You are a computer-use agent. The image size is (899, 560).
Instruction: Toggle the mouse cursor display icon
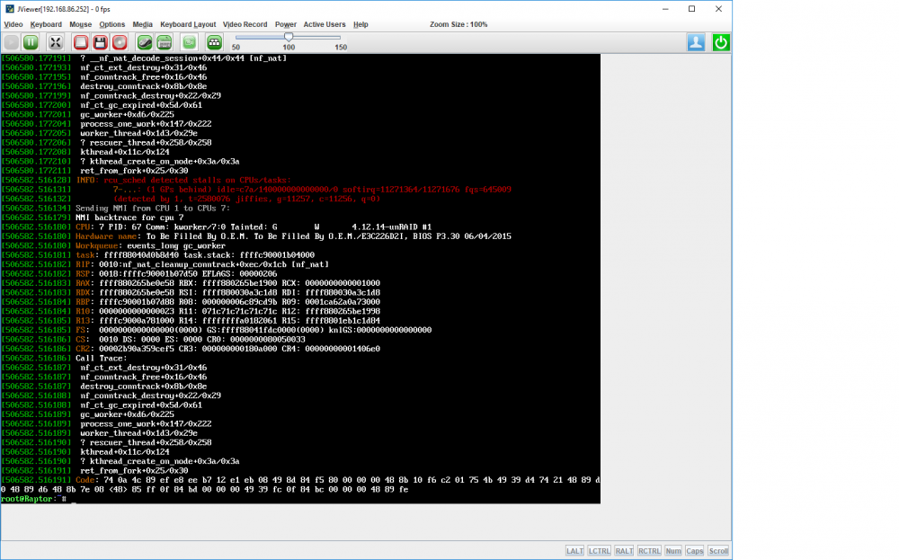pyautogui.click(x=145, y=42)
